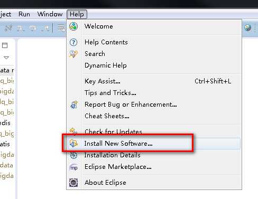The height and width of the screenshot is (199, 258).
Task: Open the Run menu
Action: click(24, 14)
